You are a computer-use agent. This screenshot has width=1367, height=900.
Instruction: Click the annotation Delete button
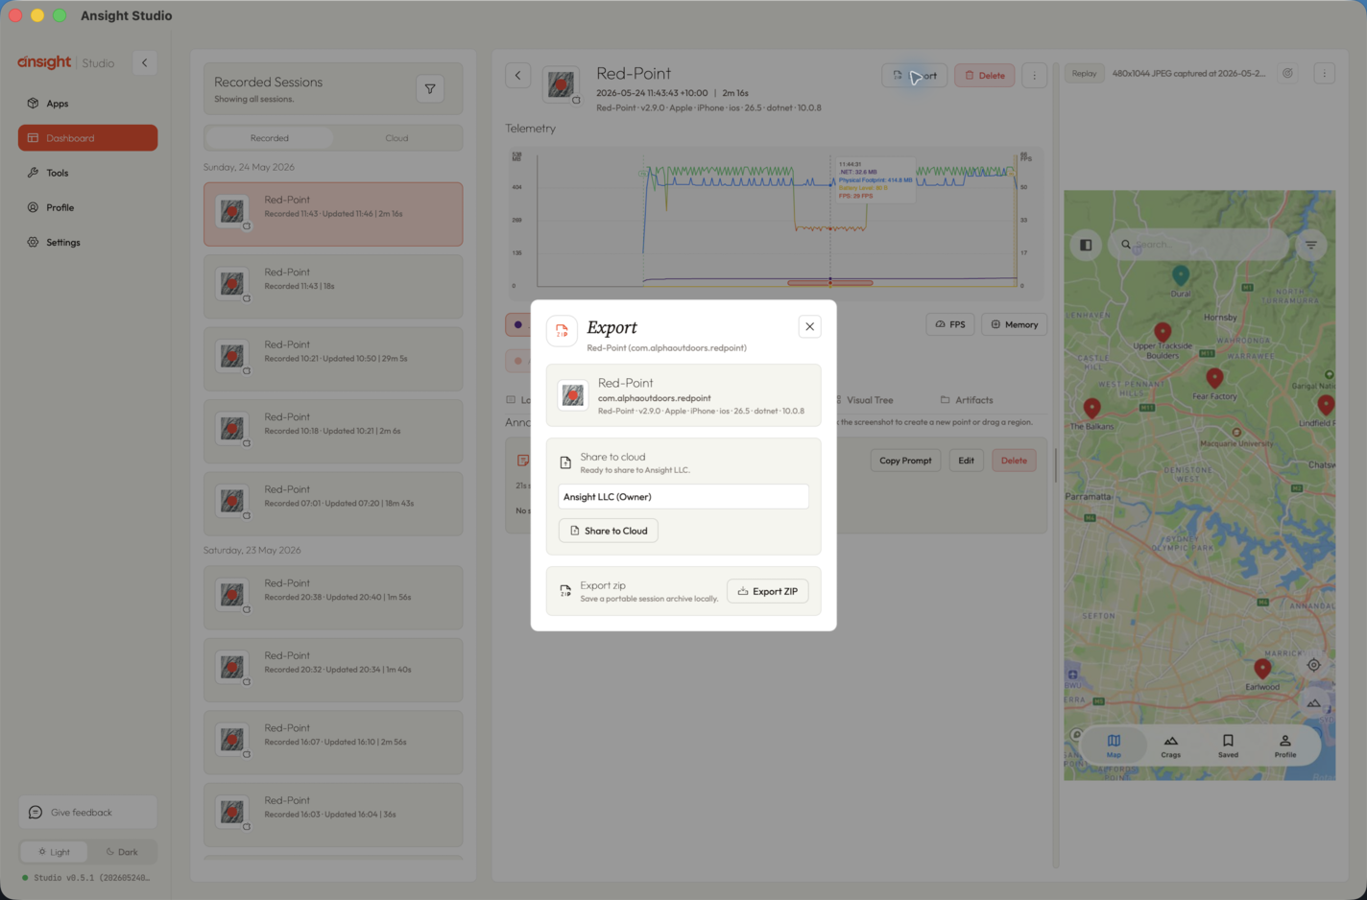(x=1014, y=461)
